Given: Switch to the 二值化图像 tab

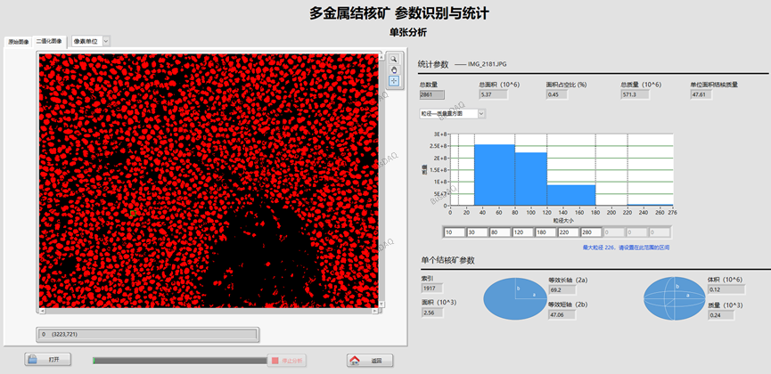Looking at the screenshot, I should tap(49, 41).
